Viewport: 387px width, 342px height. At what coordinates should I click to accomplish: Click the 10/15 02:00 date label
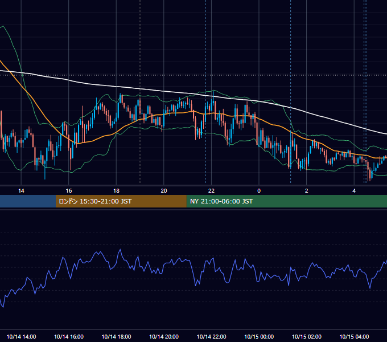(307, 336)
